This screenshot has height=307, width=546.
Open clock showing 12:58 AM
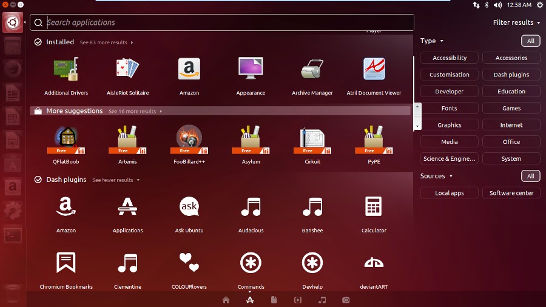pos(519,4)
